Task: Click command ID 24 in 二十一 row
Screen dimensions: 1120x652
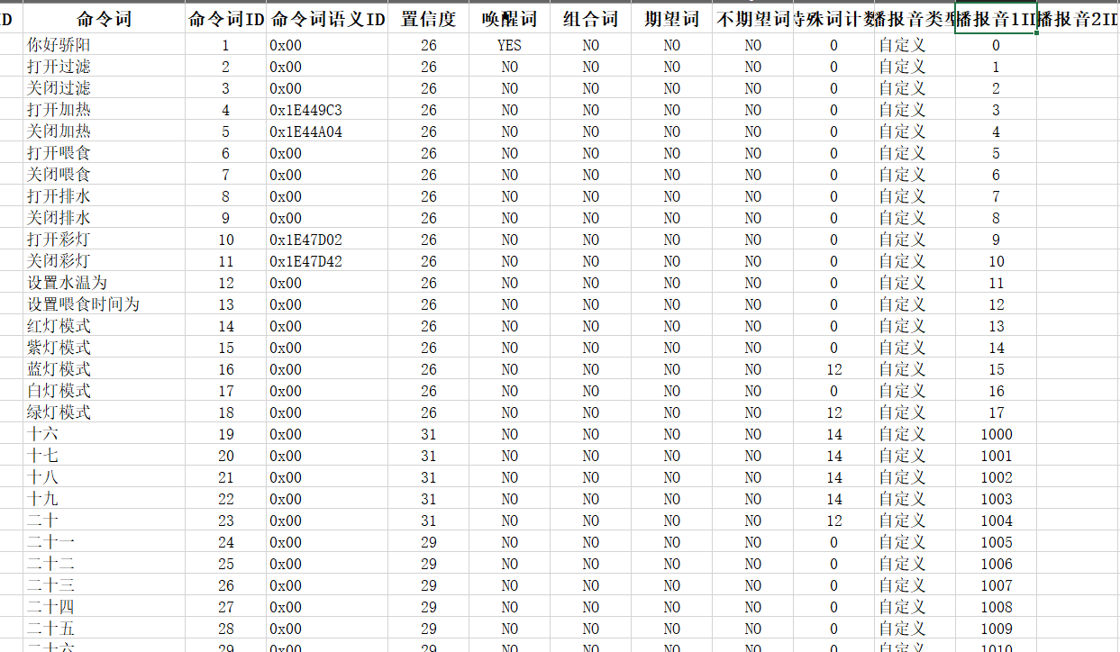Action: click(226, 542)
